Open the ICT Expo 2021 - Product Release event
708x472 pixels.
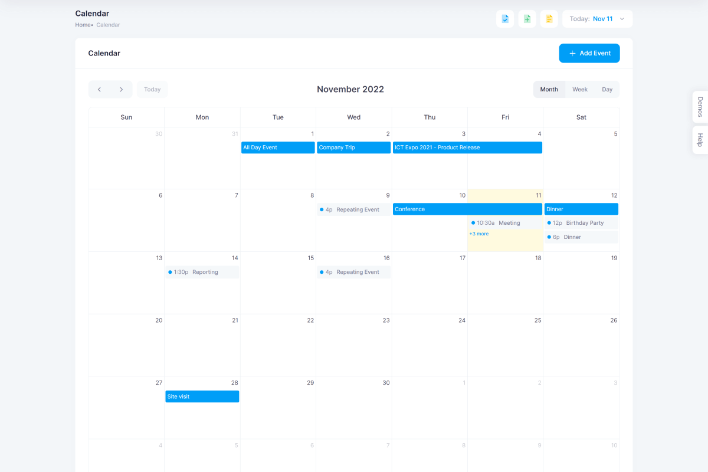coord(467,147)
